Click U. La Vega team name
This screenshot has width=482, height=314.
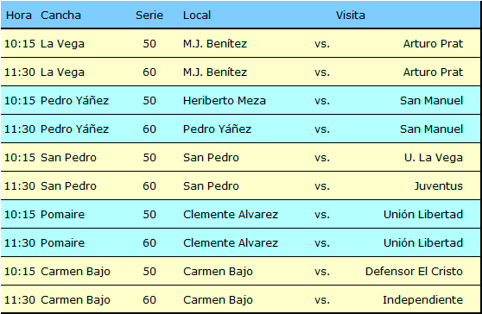[434, 158]
